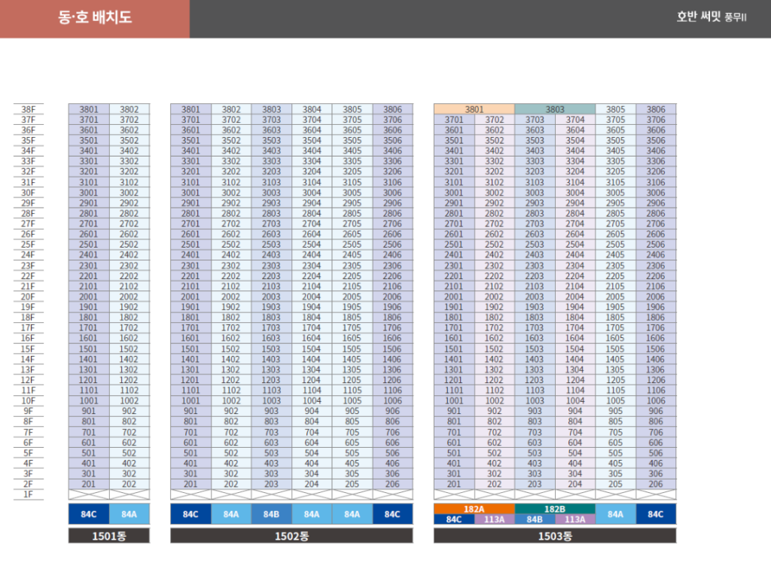
Task: Click the 84C type label under 1501동
Action: (x=89, y=514)
